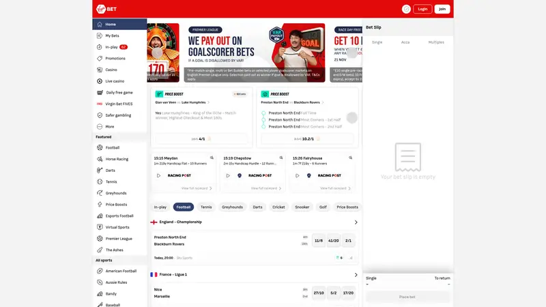Click the Join button
This screenshot has height=307, width=546.
442,9
